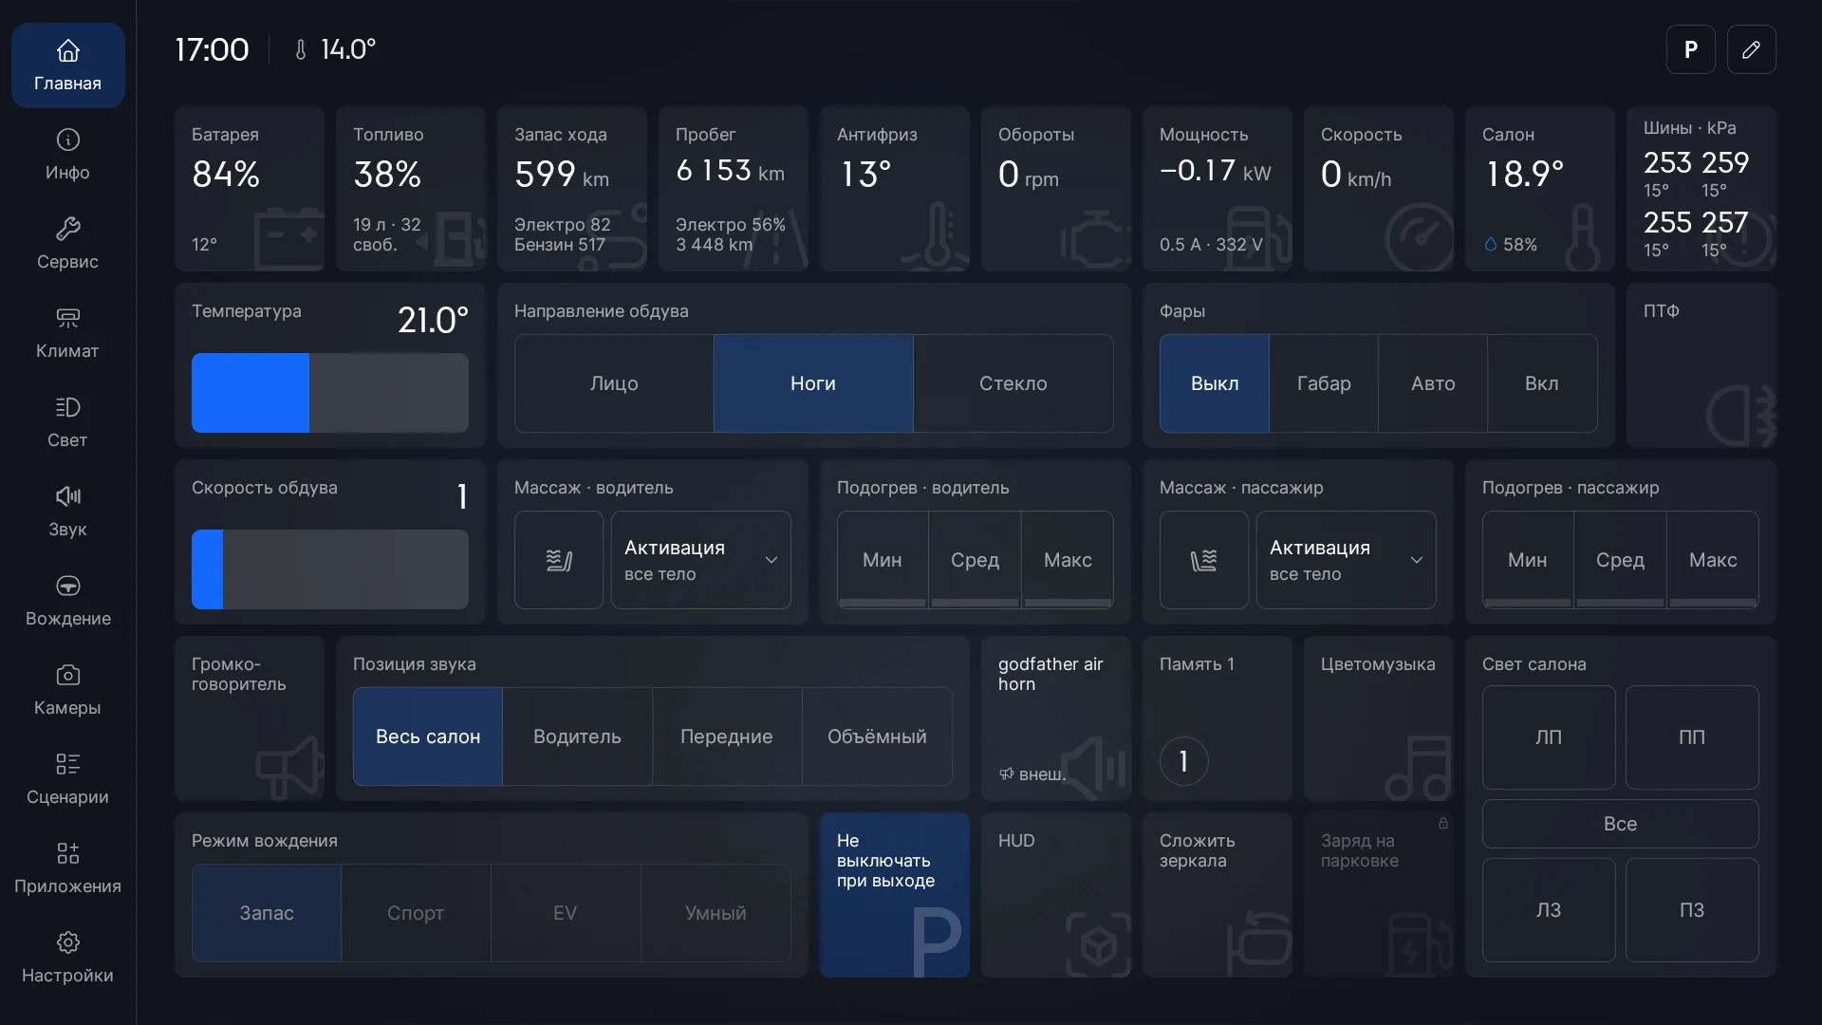Open the Главная home icon
Image resolution: width=1822 pixels, height=1025 pixels.
click(x=67, y=65)
